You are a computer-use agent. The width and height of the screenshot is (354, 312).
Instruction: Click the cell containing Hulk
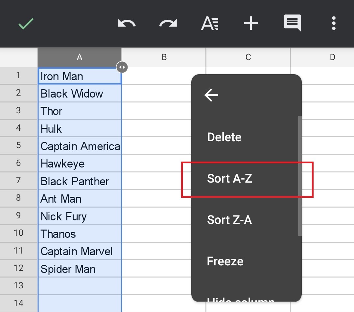[x=80, y=128]
